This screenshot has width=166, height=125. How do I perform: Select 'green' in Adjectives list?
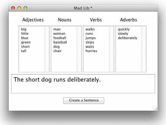(26, 42)
